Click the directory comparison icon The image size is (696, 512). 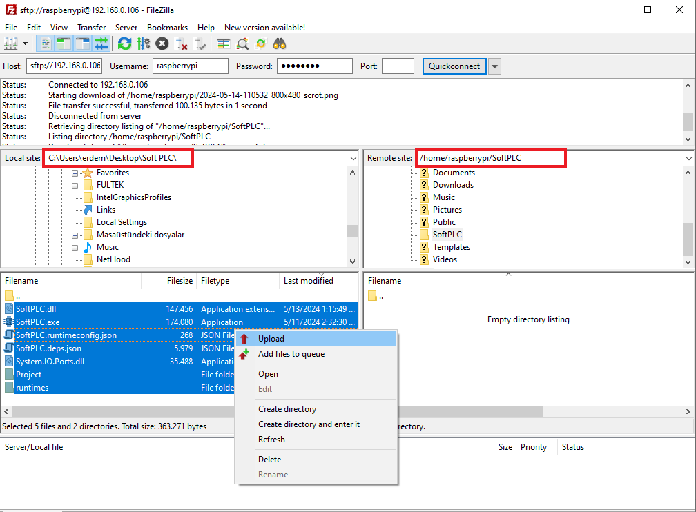tap(242, 44)
